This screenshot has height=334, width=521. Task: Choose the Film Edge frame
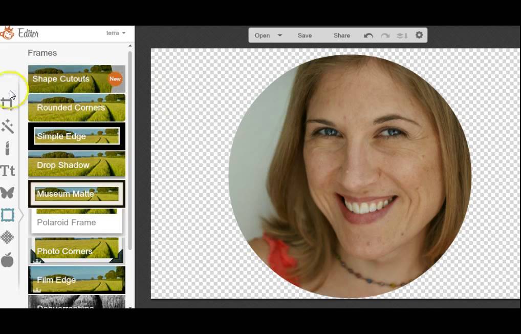77,280
